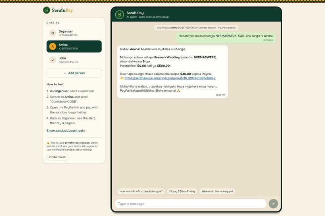Image resolution: width=325 pixels, height=216 pixels.
Task: Click the Organiser avatar letter O
Action: tap(53, 33)
